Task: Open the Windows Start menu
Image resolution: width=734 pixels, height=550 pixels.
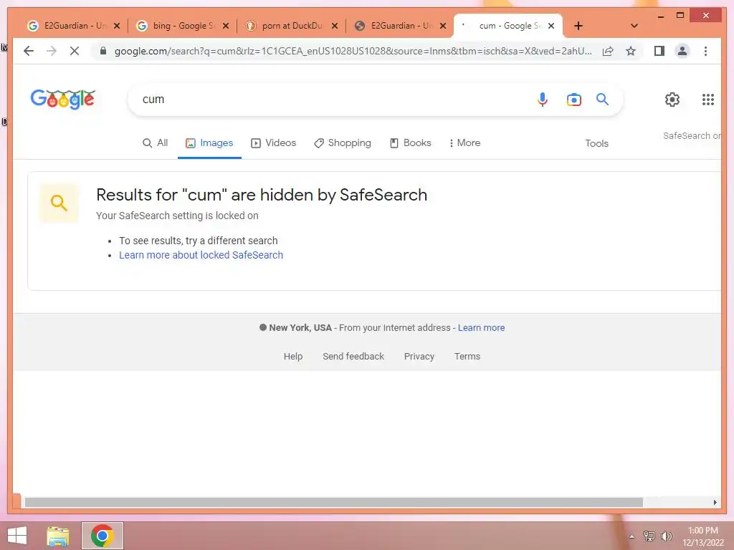Action: coord(17,536)
